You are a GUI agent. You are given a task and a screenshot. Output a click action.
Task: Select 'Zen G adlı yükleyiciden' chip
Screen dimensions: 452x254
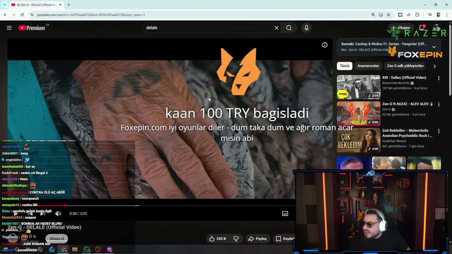pos(405,66)
